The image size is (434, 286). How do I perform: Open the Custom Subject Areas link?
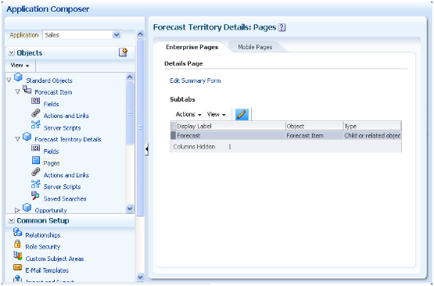pyautogui.click(x=55, y=259)
